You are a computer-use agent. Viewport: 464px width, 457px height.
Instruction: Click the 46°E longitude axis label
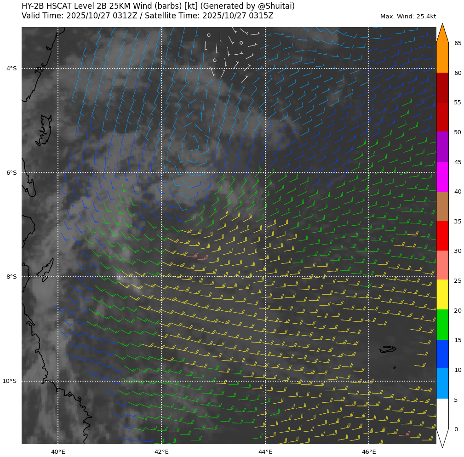[x=369, y=452]
